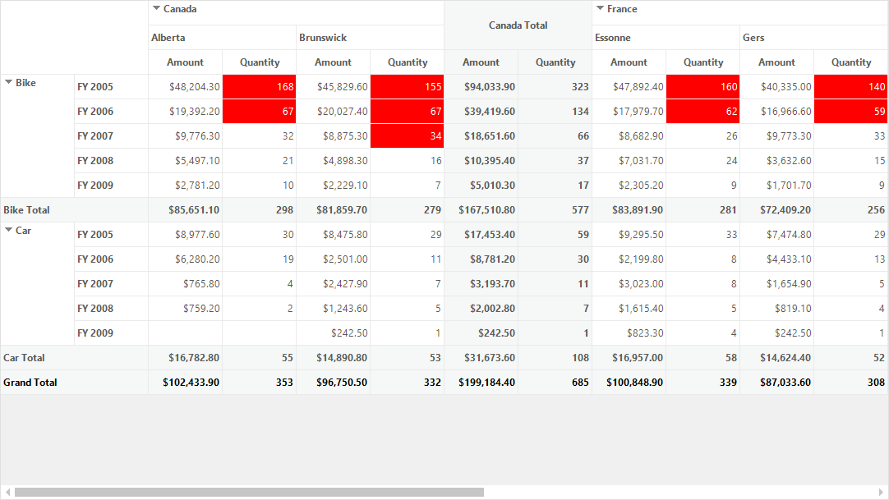Collapse the Canada column group
Image resolution: width=889 pixels, height=500 pixels.
pos(156,8)
